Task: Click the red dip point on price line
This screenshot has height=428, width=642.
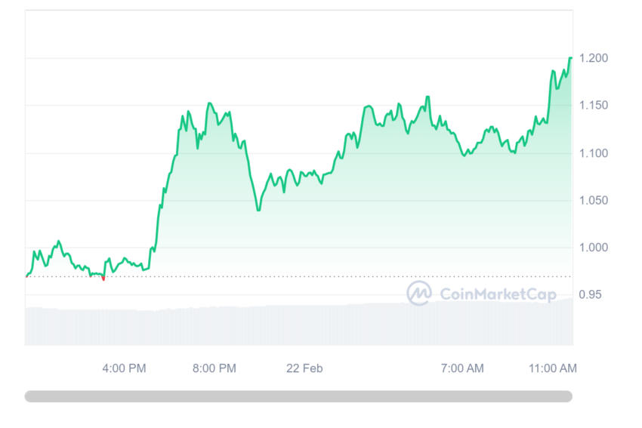Action: point(103,279)
